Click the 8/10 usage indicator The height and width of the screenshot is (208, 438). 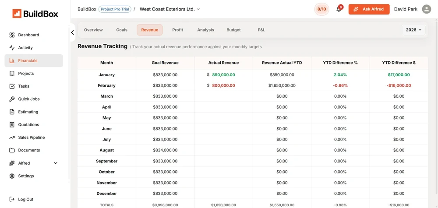322,9
